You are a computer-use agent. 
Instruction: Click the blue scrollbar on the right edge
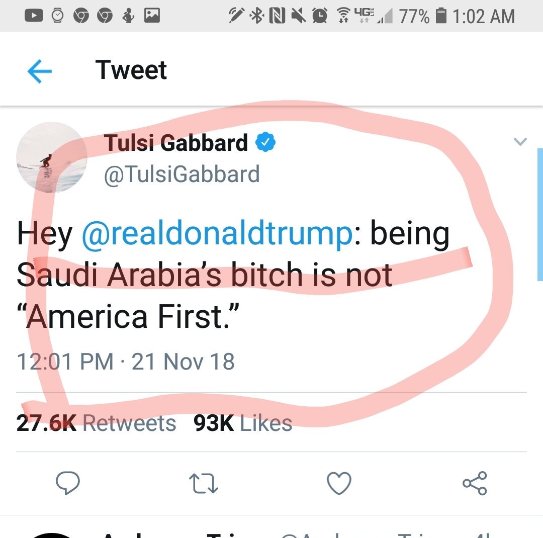[540, 214]
